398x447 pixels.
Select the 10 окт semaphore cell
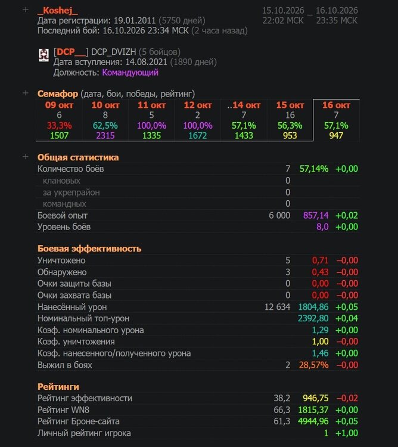(x=105, y=120)
